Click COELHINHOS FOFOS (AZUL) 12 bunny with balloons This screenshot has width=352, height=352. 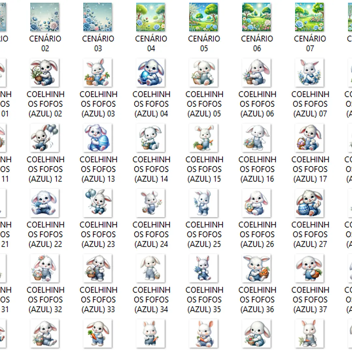pos(45,138)
